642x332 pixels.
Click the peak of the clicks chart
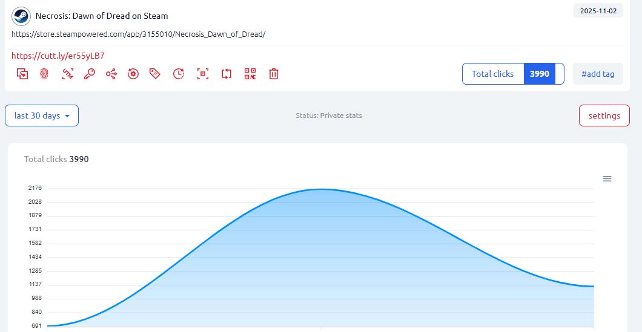click(320, 189)
